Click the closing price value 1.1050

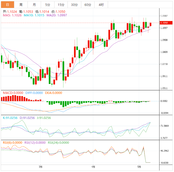coord(60,12)
